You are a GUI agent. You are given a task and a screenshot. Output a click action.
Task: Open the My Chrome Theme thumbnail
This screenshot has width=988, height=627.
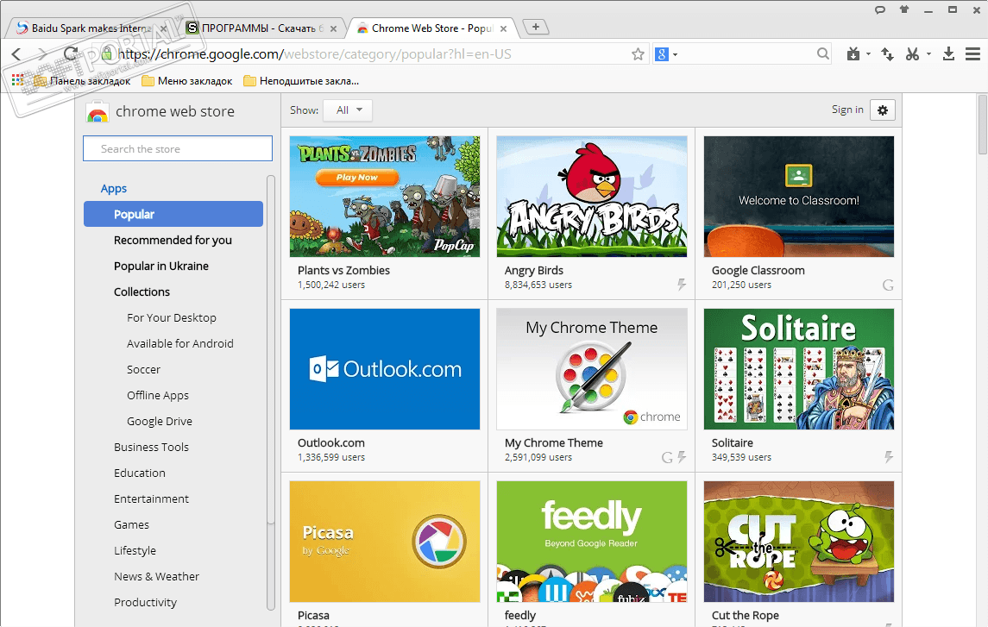click(x=592, y=369)
